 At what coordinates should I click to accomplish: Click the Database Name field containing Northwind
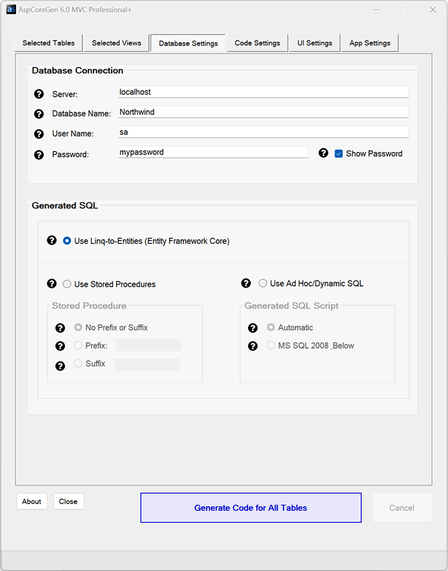(x=263, y=112)
